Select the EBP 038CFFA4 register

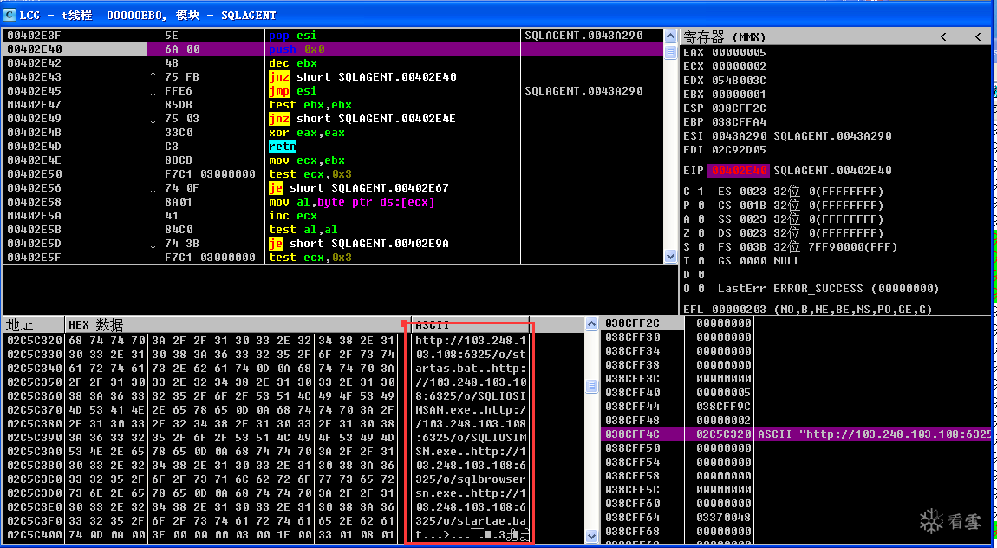725,122
